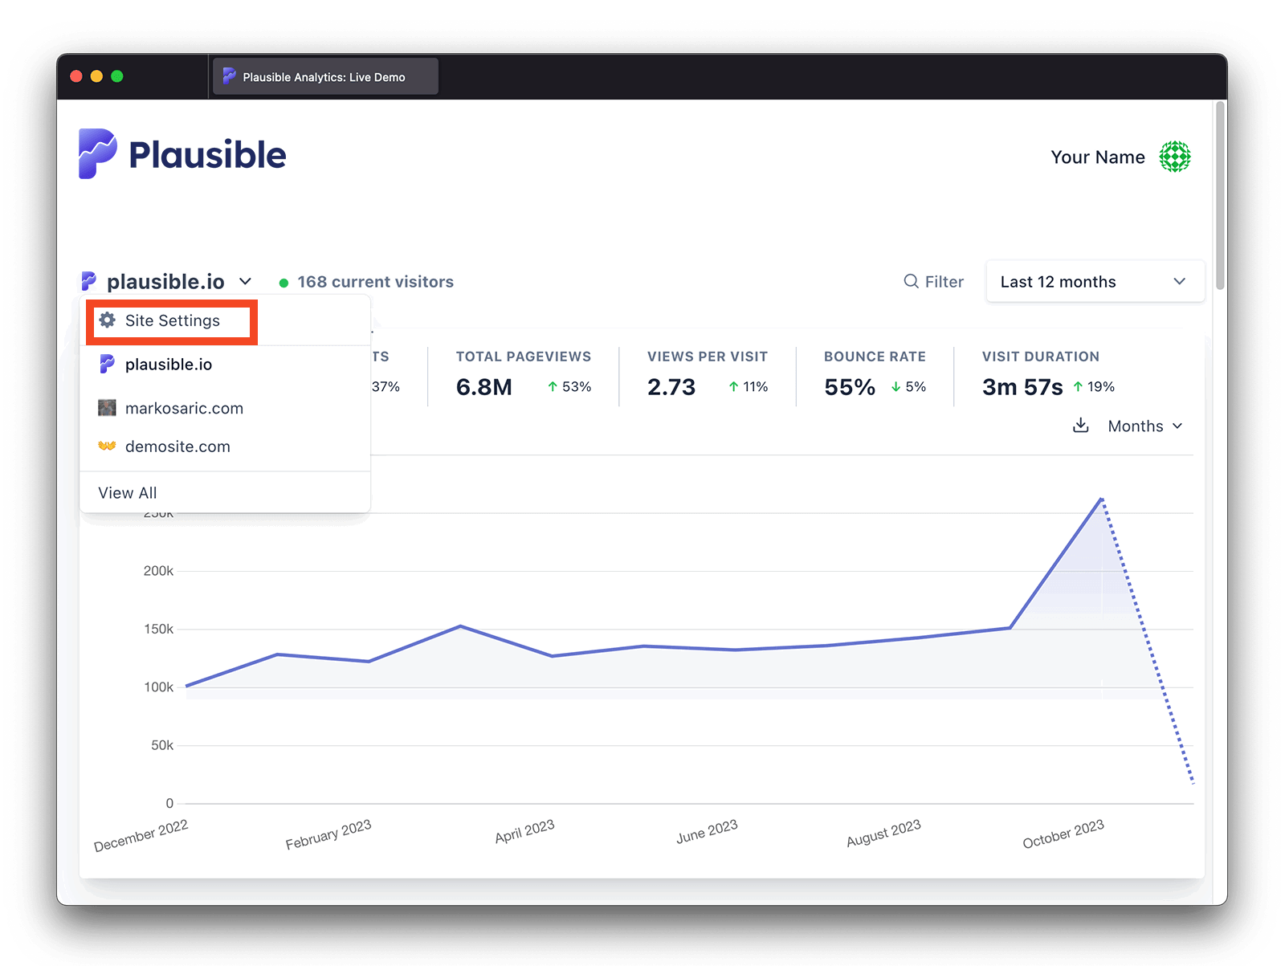Screen dimensions: 1285x966
Task: Click the October 2023 peak on the chart
Action: (x=1101, y=499)
